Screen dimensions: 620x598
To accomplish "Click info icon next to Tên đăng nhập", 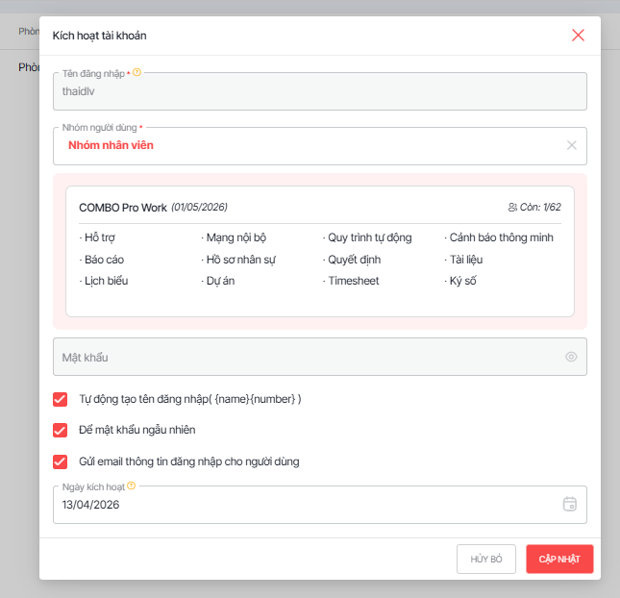I will 137,72.
